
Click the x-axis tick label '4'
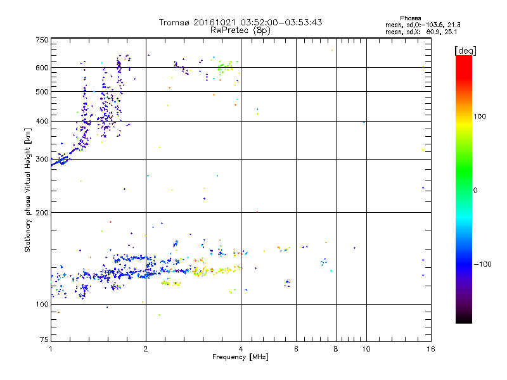pos(241,349)
